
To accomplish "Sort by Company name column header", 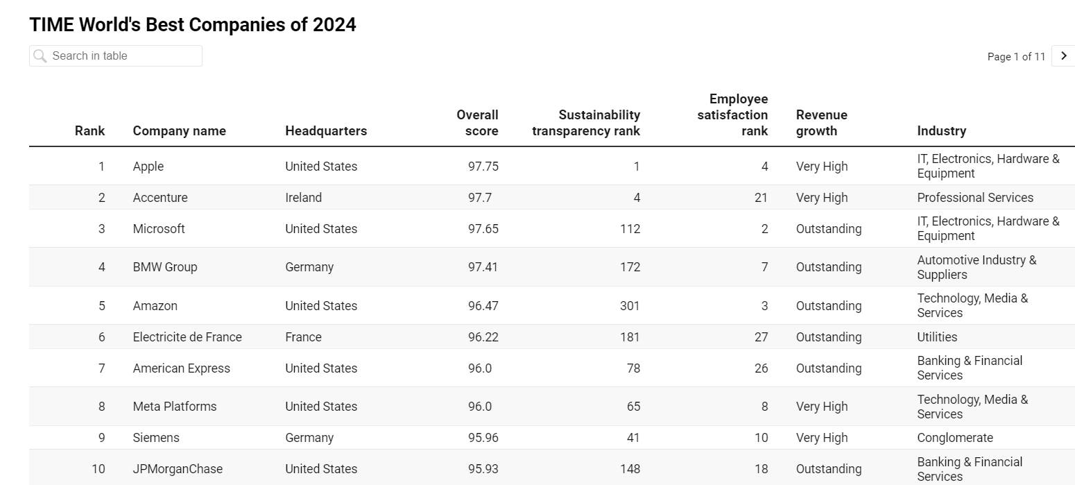I will [x=179, y=130].
